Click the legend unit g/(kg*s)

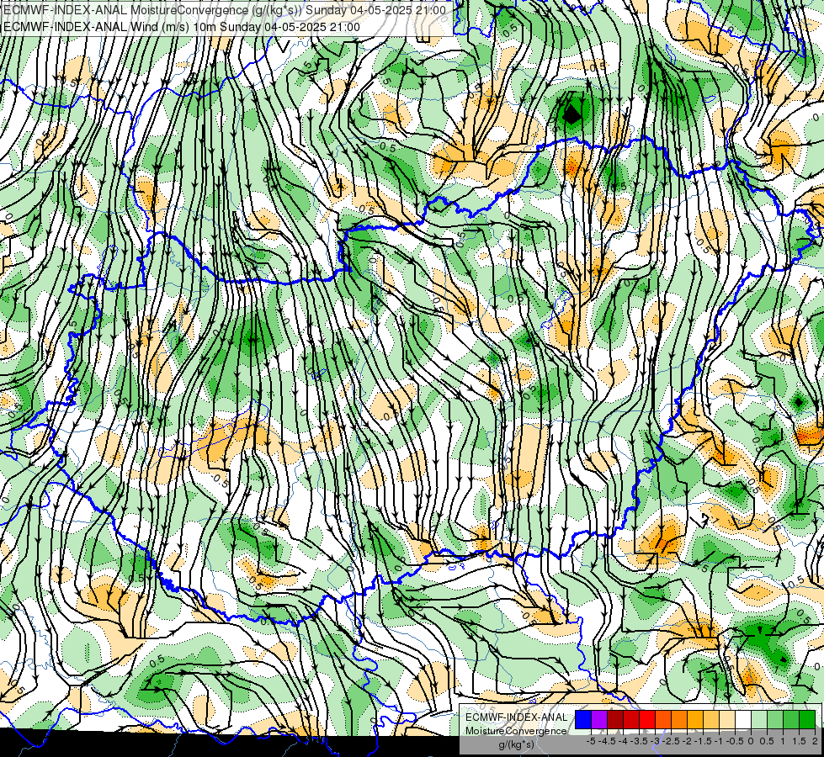click(517, 745)
